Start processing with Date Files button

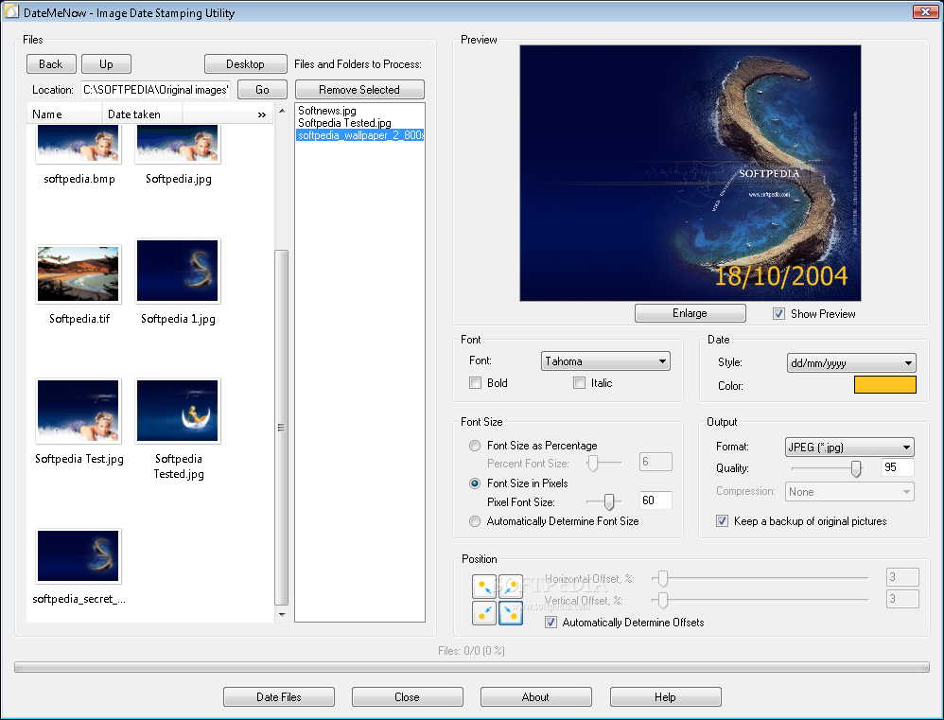[x=279, y=696]
